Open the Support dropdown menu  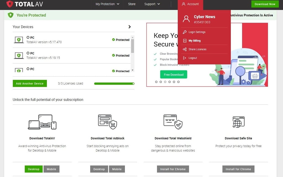(152, 4)
